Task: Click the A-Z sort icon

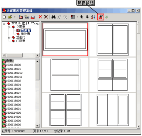Action: (93, 17)
